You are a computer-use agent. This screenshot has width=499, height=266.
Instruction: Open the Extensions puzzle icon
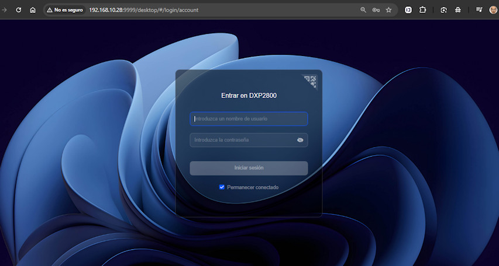click(422, 10)
